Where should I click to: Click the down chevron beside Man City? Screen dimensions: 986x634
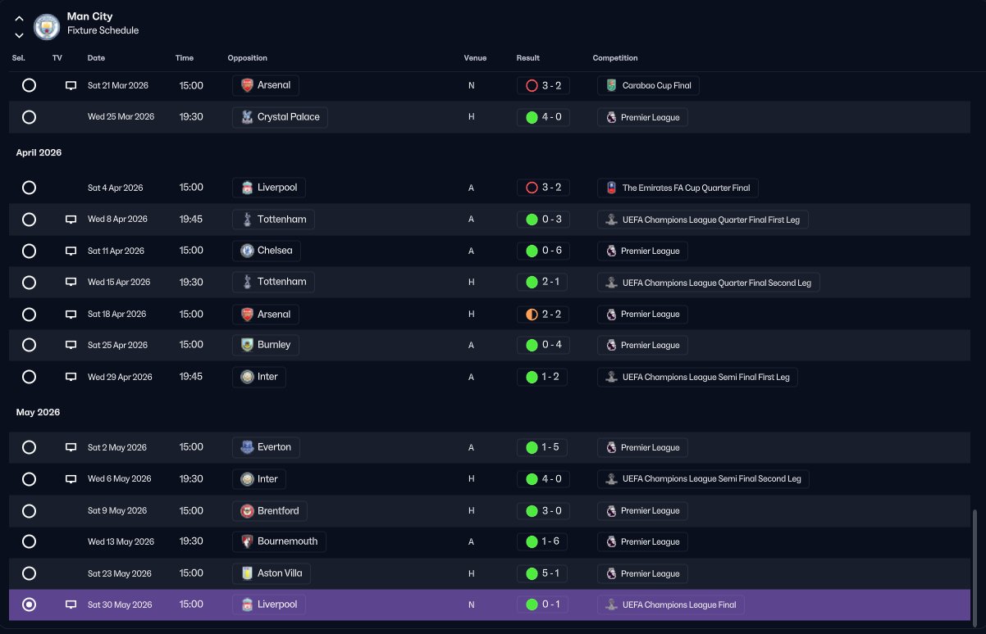(x=19, y=35)
